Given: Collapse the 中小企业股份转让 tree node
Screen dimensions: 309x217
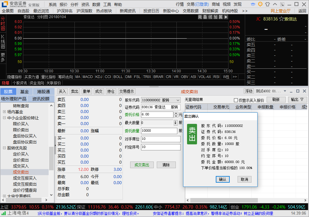Looking at the screenshot, I should 4,118.
